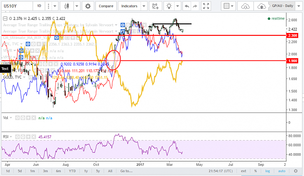Toggle eye icon for SPX, TVC
Viewport: 304px width, 176px height.
coord(28,44)
